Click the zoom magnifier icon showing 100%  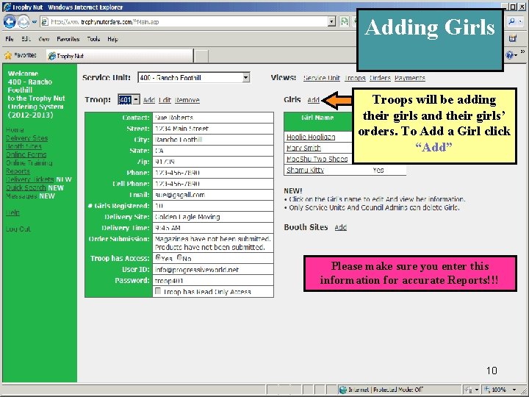[x=487, y=390]
